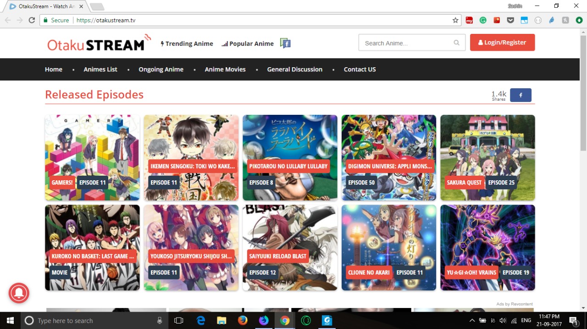Click the OtakuStream logo
587x329 pixels.
[x=99, y=43]
